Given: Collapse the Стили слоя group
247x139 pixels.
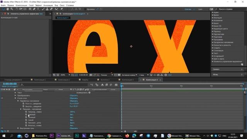Looking at the screenshot, I should click(15, 98).
